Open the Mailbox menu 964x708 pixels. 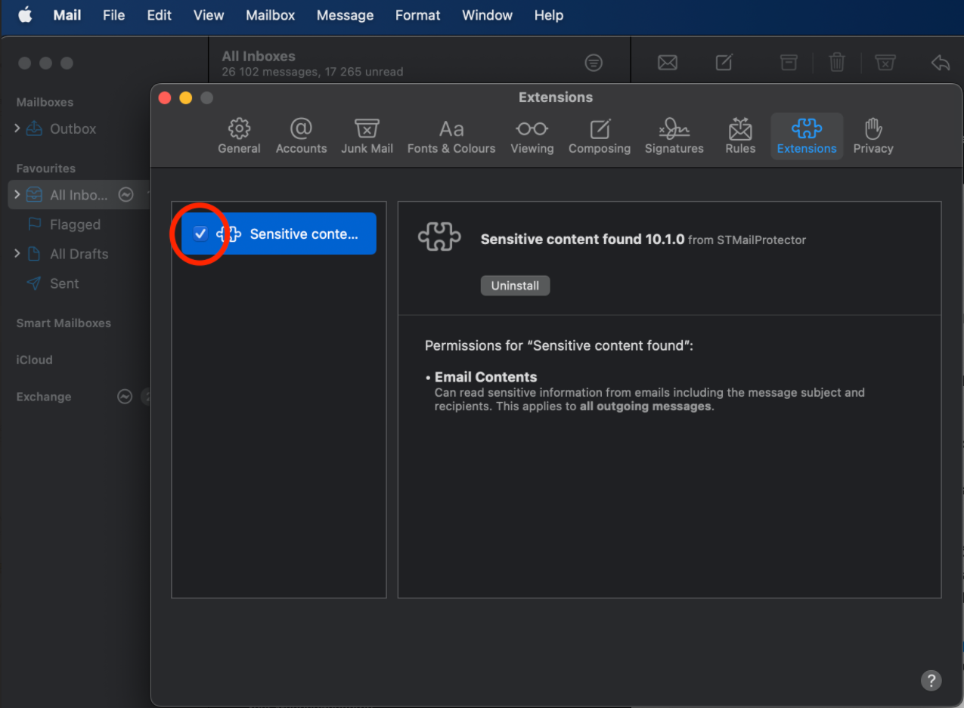click(x=270, y=15)
